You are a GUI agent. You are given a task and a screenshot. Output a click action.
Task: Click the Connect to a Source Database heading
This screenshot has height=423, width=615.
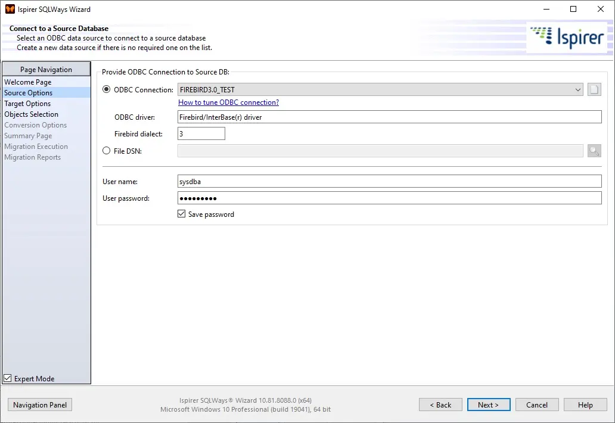(59, 28)
